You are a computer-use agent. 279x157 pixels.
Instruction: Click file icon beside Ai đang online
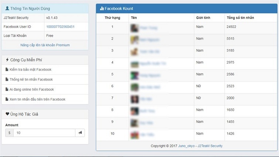click(7, 89)
